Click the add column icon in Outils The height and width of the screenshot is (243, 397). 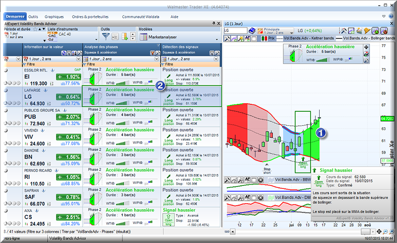[x=125, y=37]
